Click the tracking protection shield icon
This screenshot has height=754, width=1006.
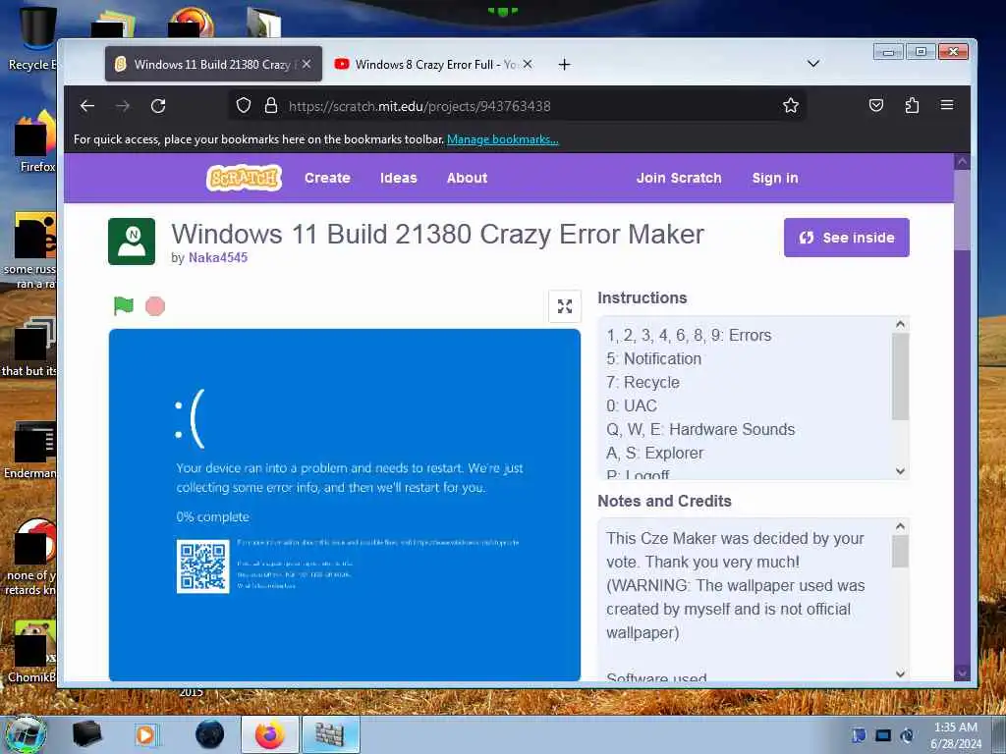(244, 105)
